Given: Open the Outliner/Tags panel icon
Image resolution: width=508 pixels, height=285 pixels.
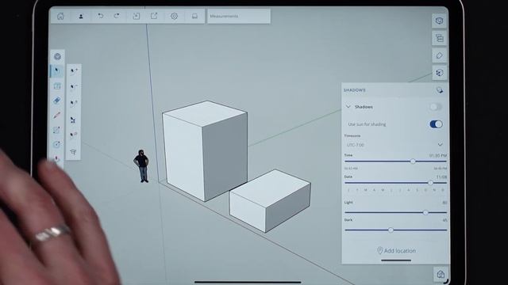Looking at the screenshot, I should point(439,38).
